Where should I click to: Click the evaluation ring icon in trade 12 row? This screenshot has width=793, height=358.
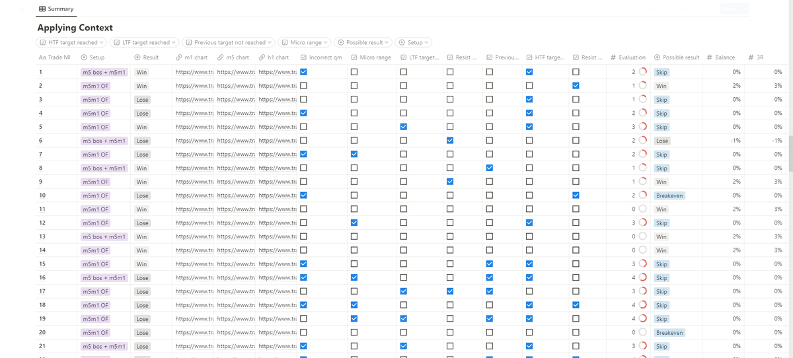(642, 223)
